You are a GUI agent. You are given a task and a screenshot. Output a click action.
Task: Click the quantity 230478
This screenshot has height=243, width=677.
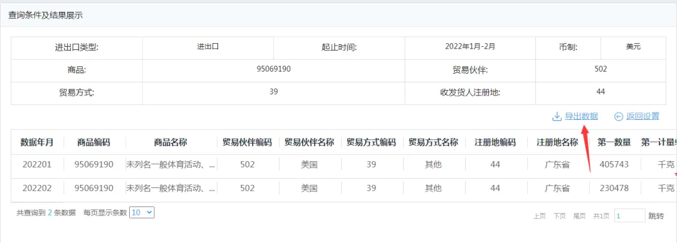[x=614, y=189]
